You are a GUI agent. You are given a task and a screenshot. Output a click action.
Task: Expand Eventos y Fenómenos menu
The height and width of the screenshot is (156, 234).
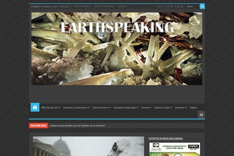click(x=76, y=108)
